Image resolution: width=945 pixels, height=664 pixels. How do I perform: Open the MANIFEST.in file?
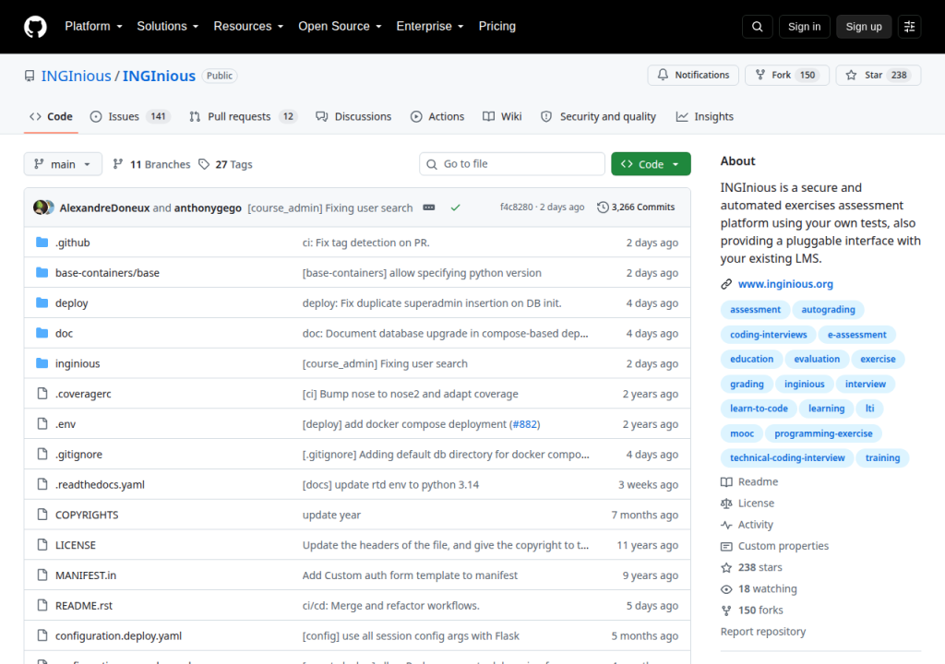pos(86,575)
